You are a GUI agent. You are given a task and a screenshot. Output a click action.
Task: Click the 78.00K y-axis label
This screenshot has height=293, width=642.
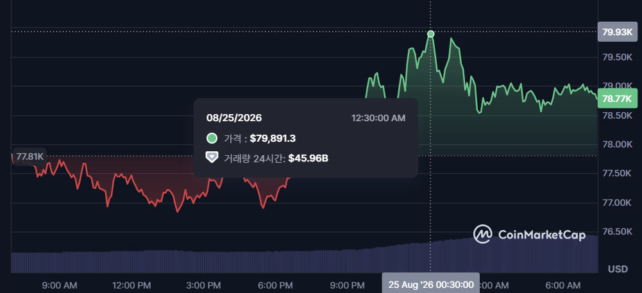[618, 144]
